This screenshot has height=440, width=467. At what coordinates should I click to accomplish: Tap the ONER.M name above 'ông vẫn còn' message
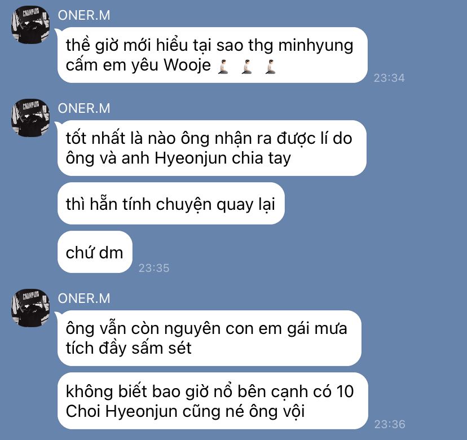(84, 298)
